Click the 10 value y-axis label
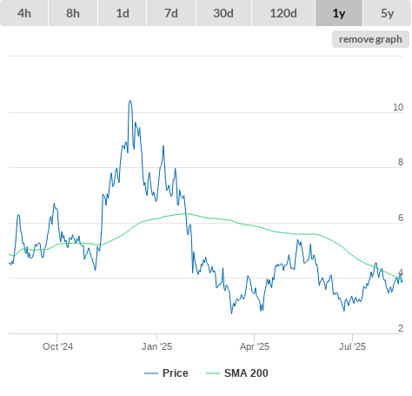 tap(398, 107)
